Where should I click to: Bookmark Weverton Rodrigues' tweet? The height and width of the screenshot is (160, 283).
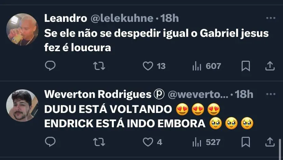click(246, 142)
